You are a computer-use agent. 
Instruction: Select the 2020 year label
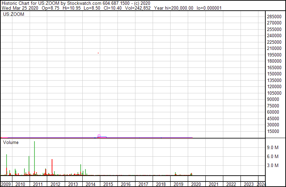pyautogui.click(x=196, y=184)
